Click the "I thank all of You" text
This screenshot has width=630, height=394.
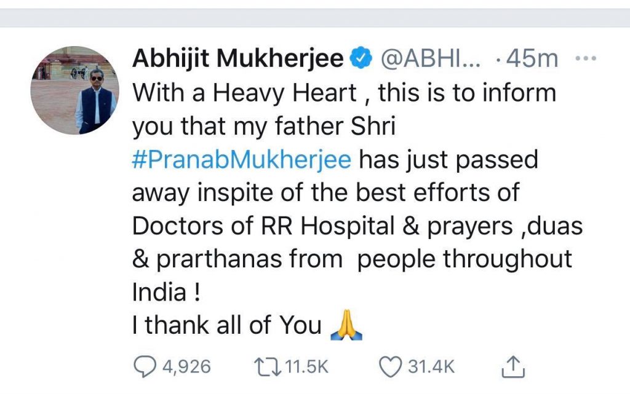227,326
